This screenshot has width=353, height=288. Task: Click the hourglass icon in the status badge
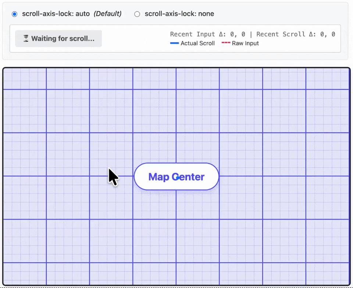coord(26,39)
